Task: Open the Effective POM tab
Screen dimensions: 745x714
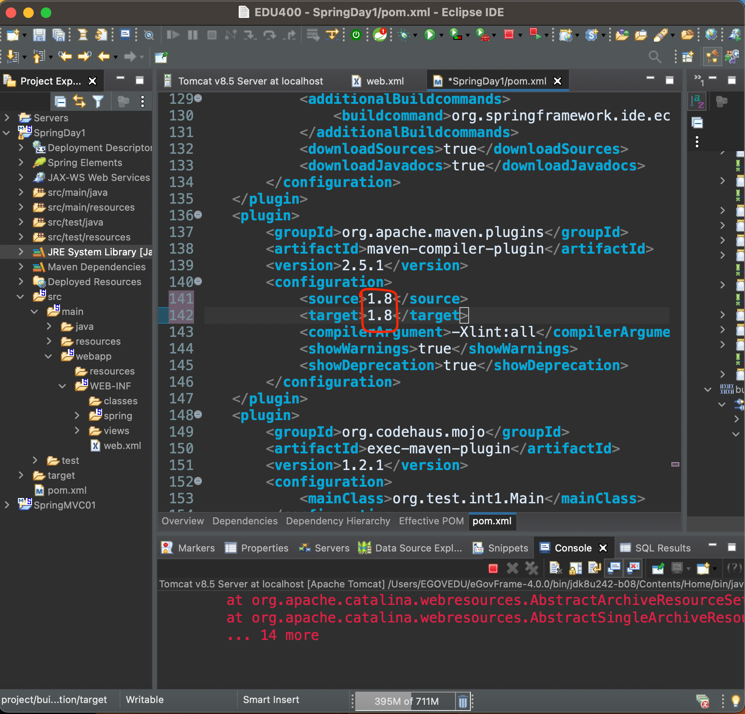Action: 431,521
